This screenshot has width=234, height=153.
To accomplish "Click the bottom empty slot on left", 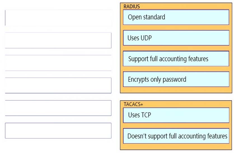I will (x=58, y=131).
